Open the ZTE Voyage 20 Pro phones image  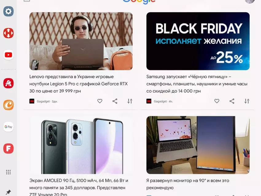[x=81, y=145]
